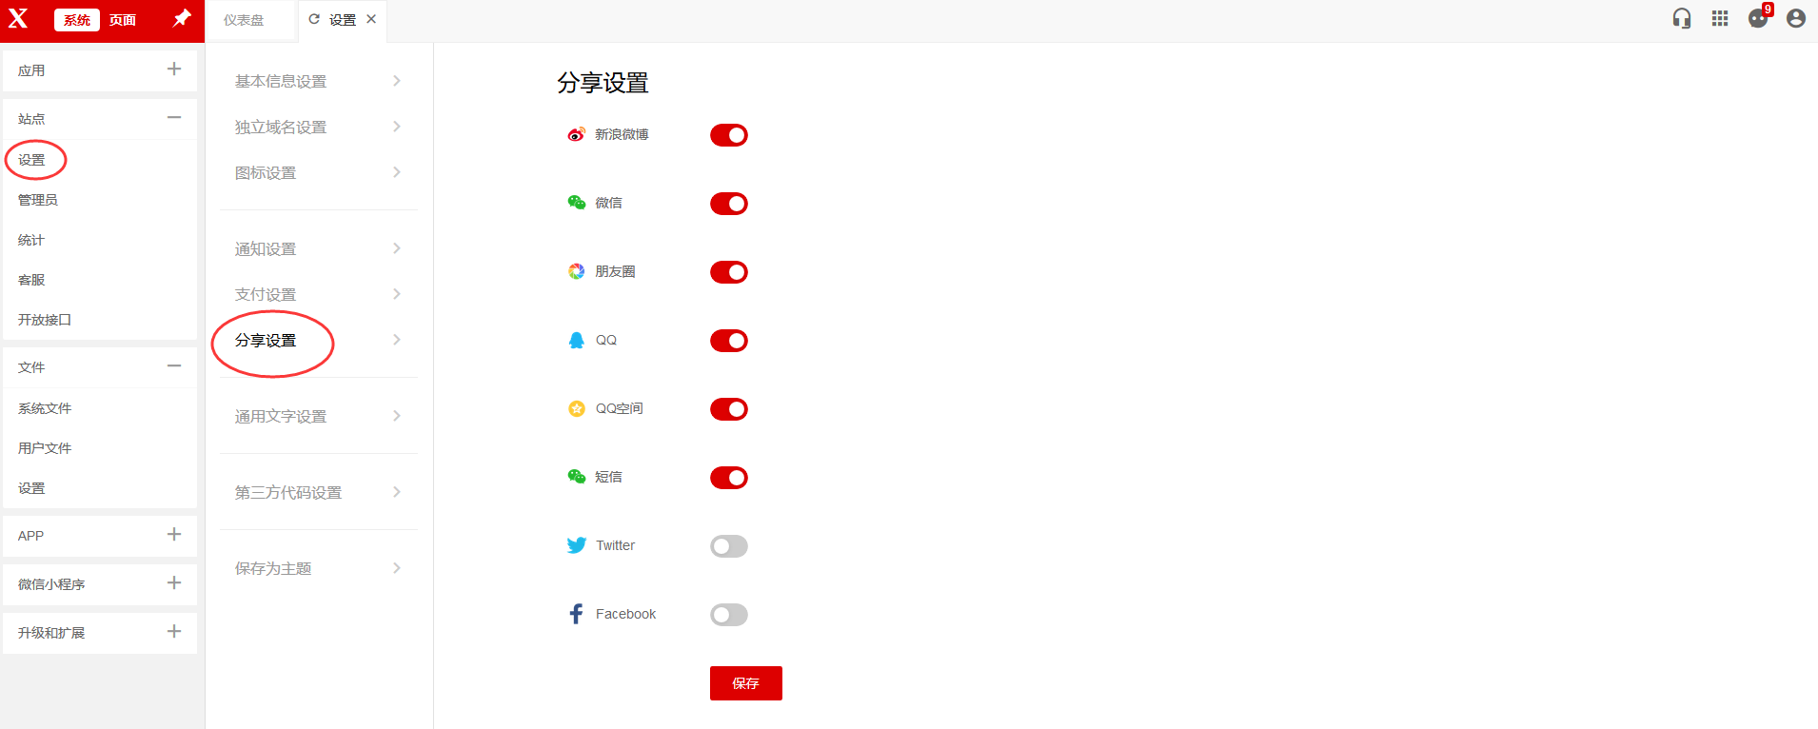Click the user account avatar icon
Image resolution: width=1818 pixels, height=729 pixels.
coord(1796,18)
